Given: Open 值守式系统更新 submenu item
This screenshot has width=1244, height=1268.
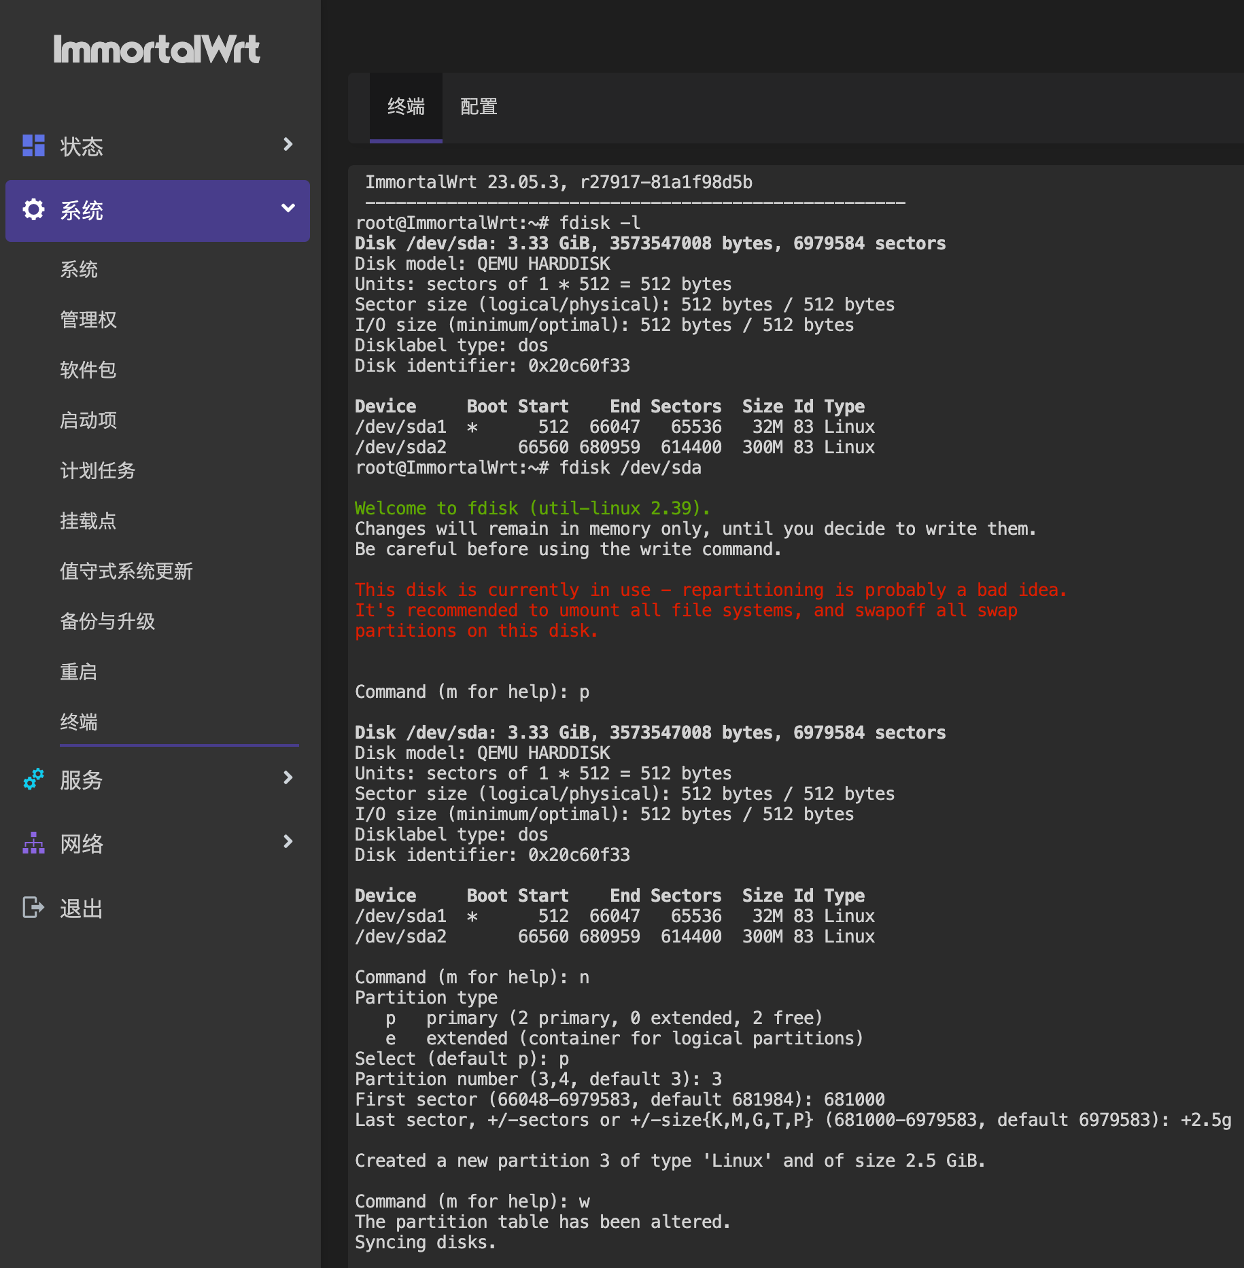Looking at the screenshot, I should [126, 571].
